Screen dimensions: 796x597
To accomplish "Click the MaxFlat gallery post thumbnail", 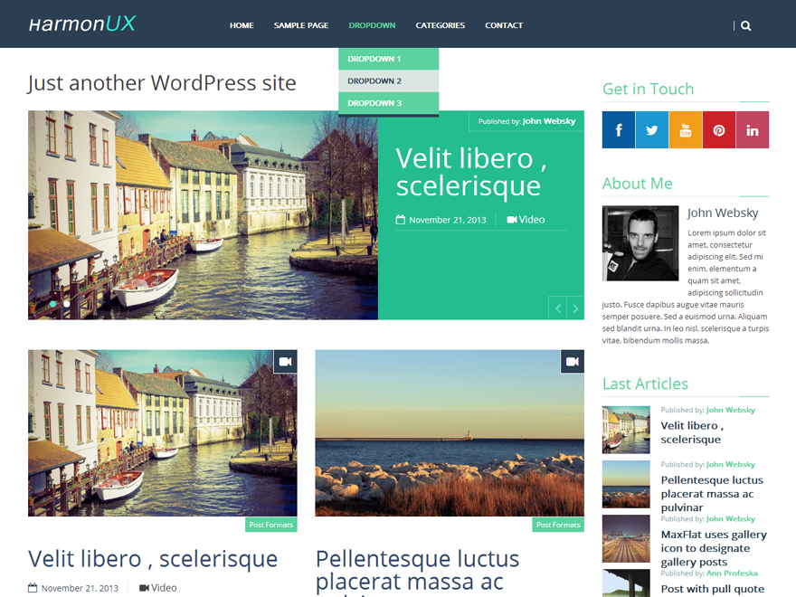I will 625,538.
